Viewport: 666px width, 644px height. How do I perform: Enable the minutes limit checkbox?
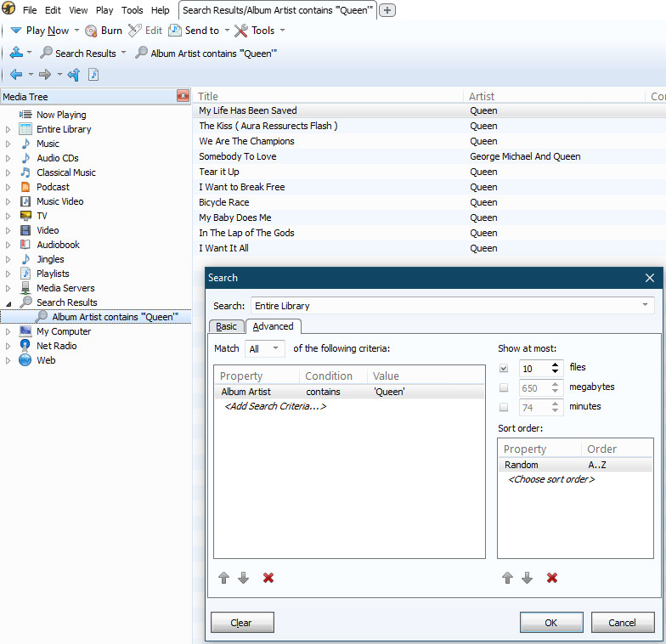(504, 408)
